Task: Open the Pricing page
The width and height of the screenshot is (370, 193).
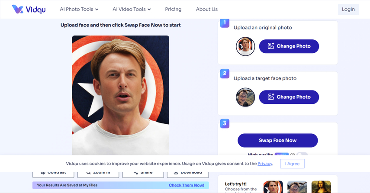Action: click(x=173, y=9)
